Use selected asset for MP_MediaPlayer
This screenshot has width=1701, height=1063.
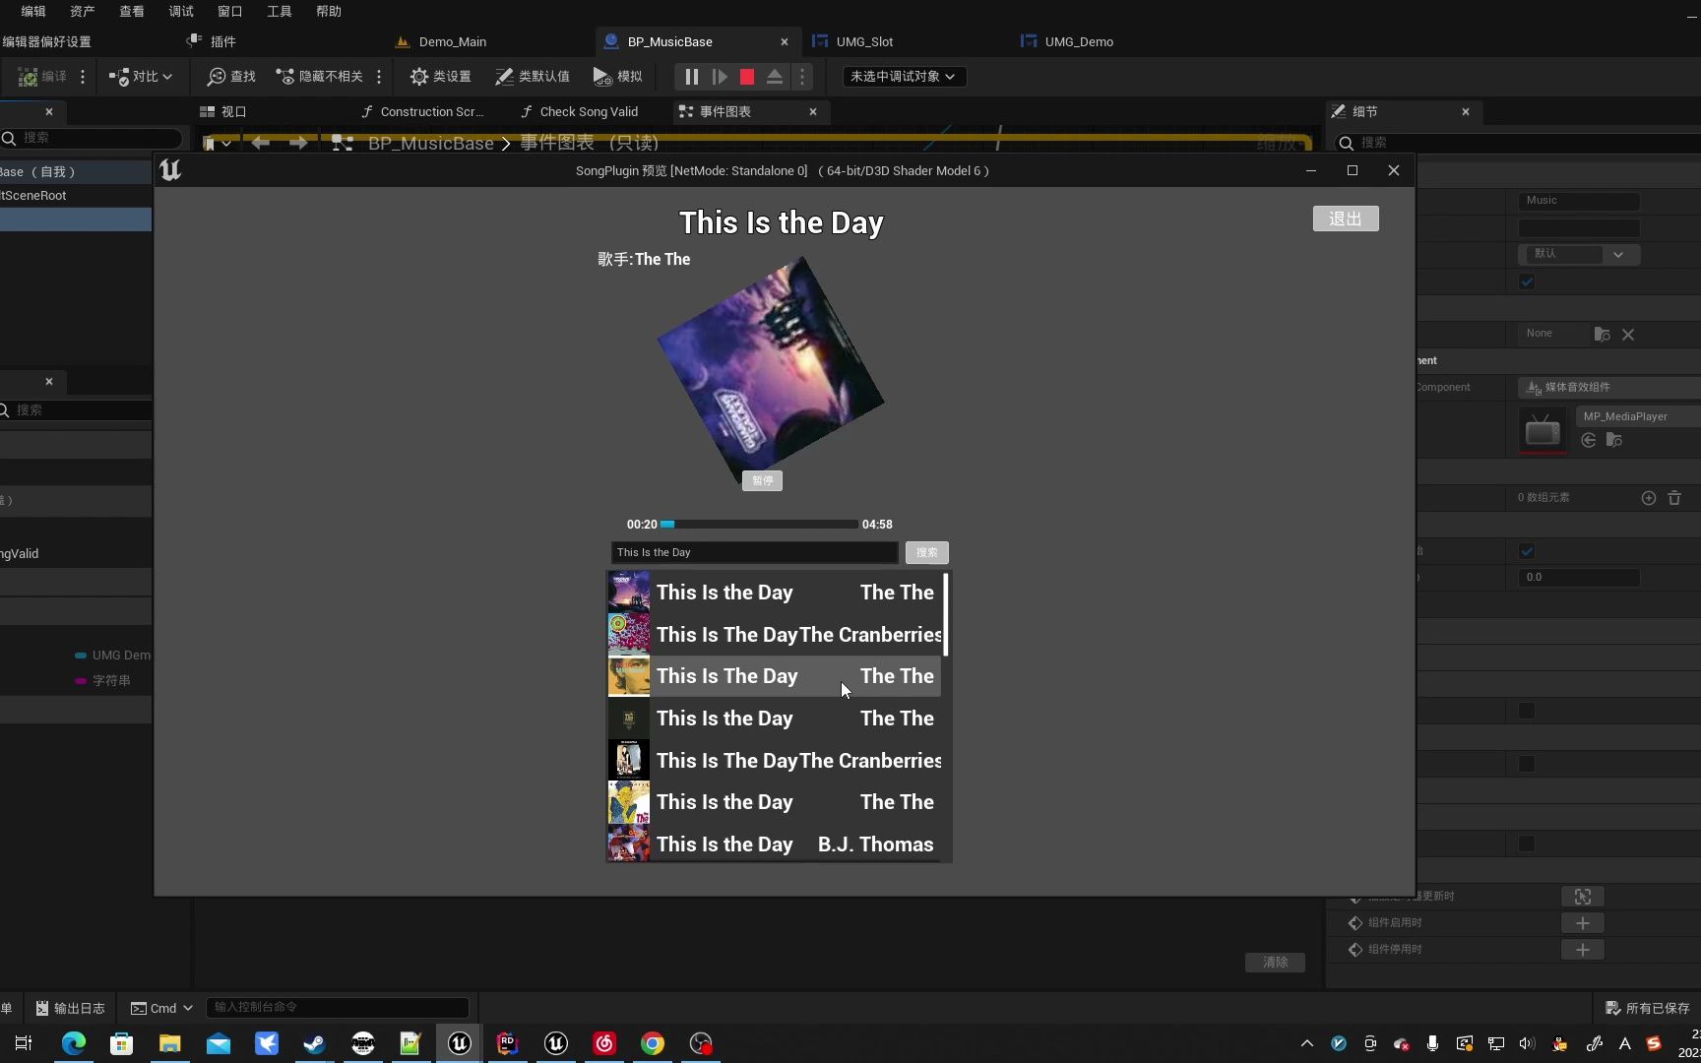point(1589,440)
